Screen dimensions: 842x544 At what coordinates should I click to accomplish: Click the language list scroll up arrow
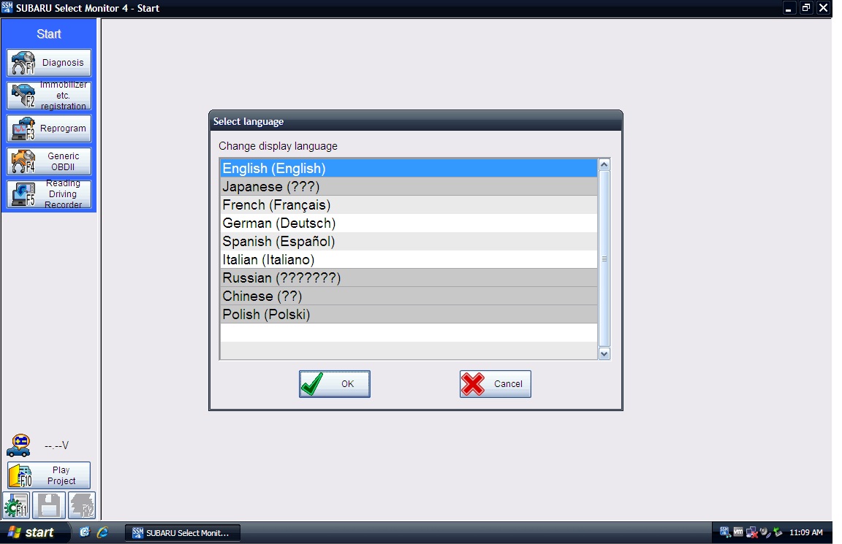604,165
